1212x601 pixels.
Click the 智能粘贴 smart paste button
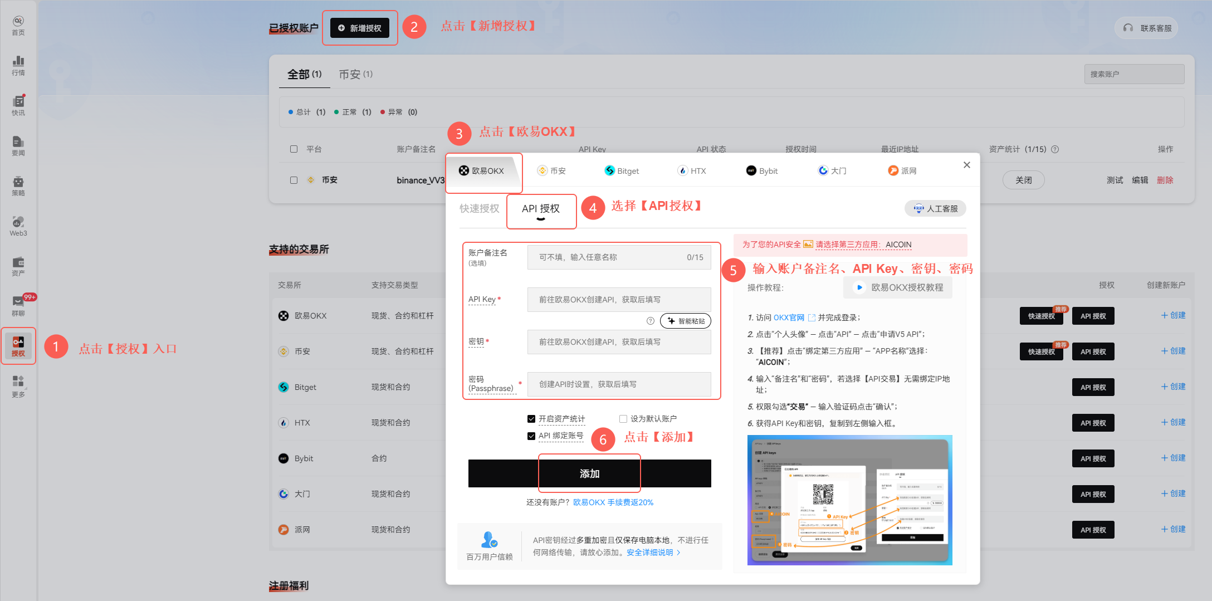[686, 321]
